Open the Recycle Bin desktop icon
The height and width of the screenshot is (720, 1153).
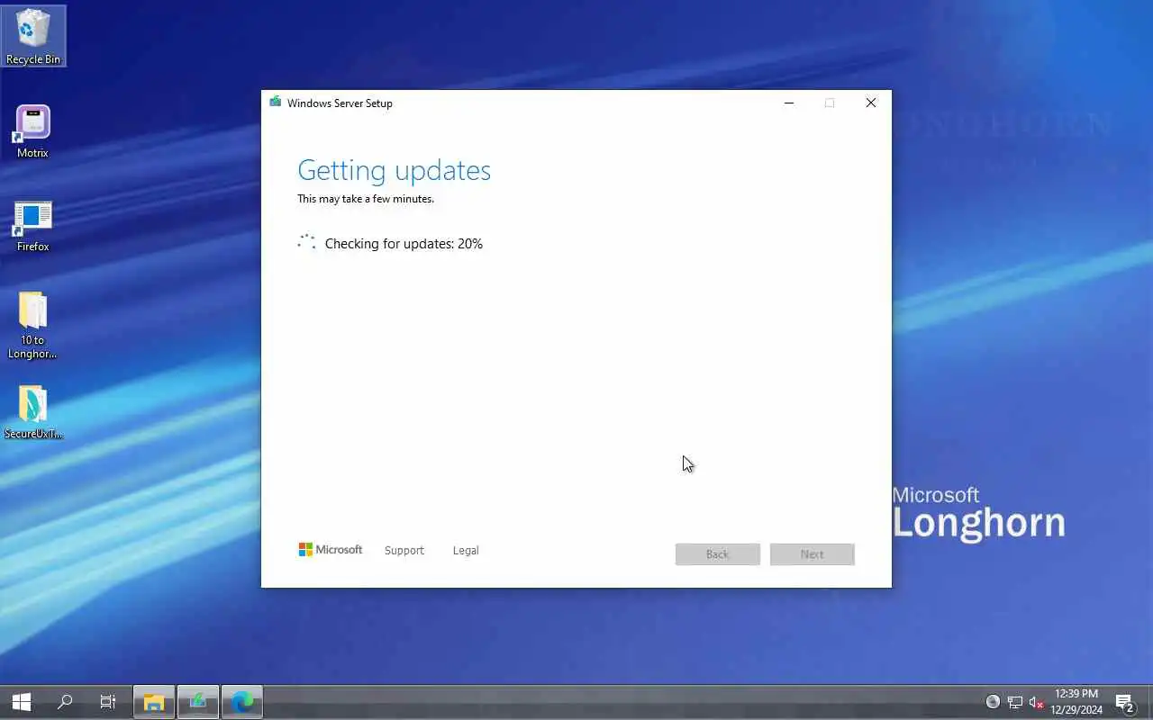tap(33, 36)
